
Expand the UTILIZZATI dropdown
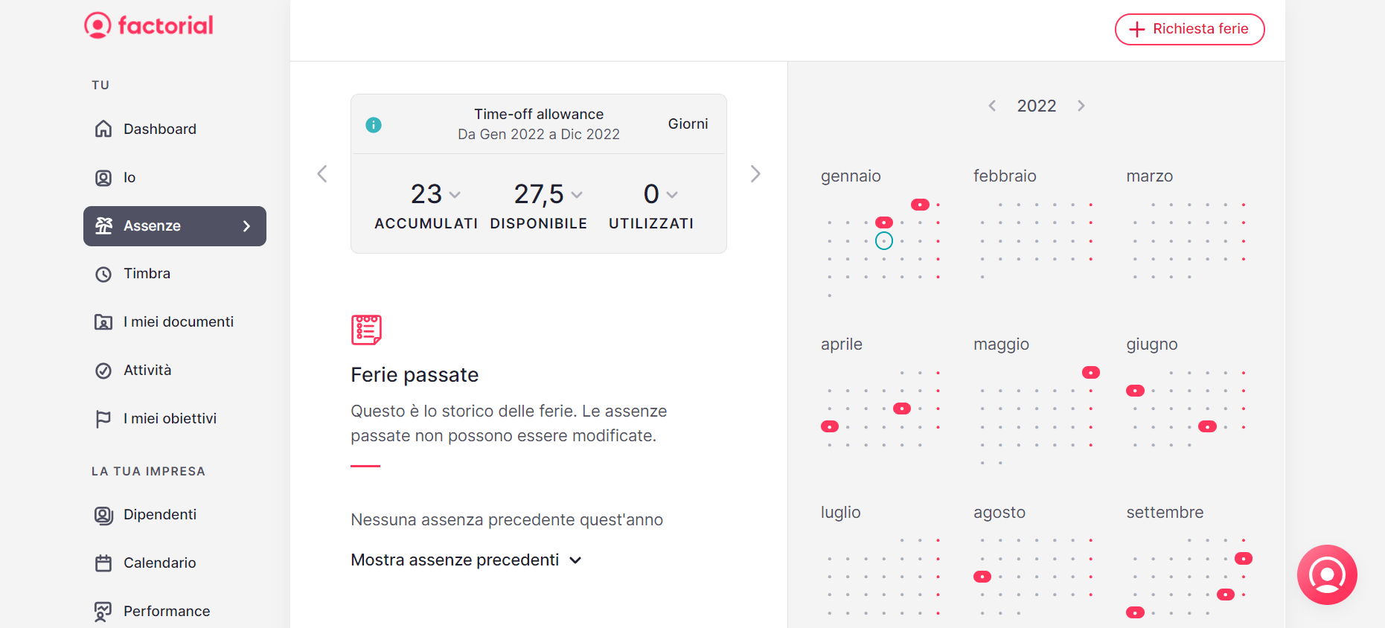coord(672,194)
